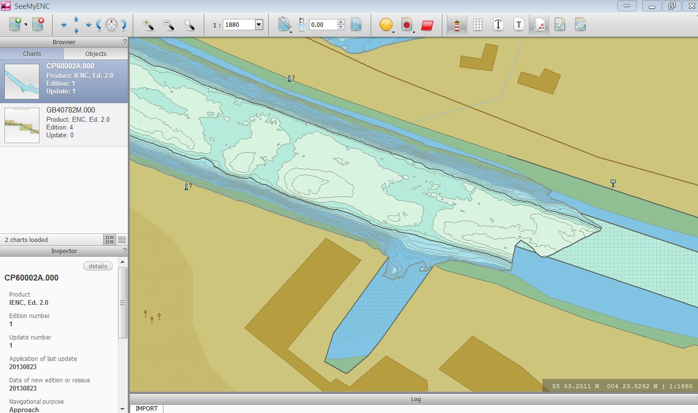This screenshot has height=413, width=698.
Task: Click the zoom in magnifier
Action: tap(148, 25)
